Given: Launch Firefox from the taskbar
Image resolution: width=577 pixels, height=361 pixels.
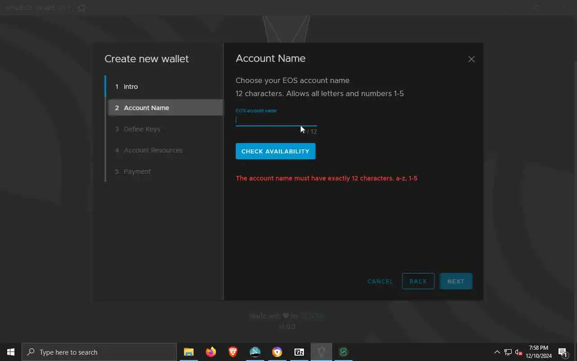Looking at the screenshot, I should tap(211, 352).
